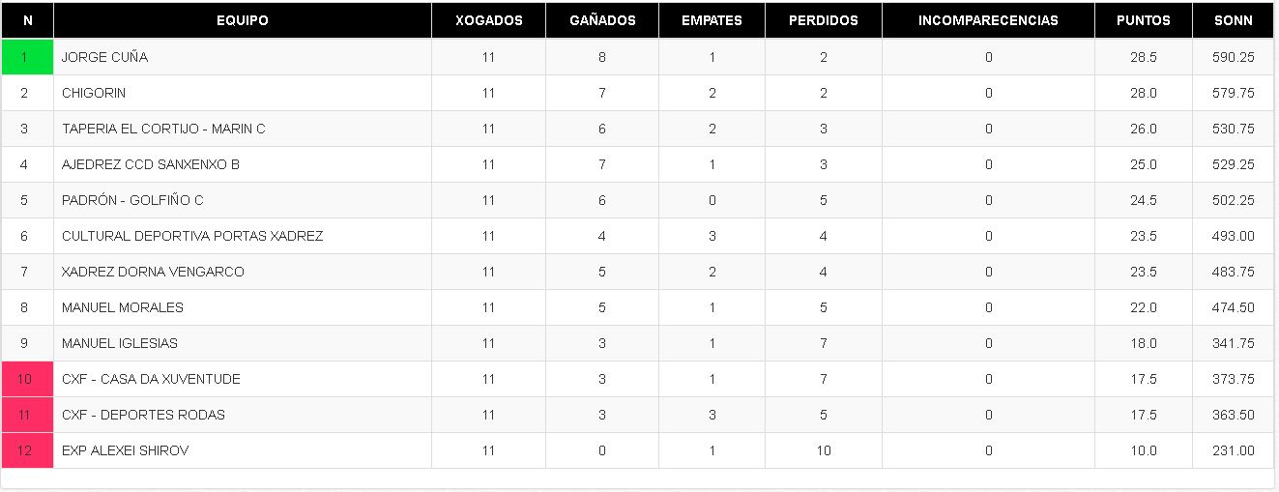The image size is (1279, 492).
Task: Select PADRÓN - GOLFIÑO C team
Action: pyautogui.click(x=132, y=200)
